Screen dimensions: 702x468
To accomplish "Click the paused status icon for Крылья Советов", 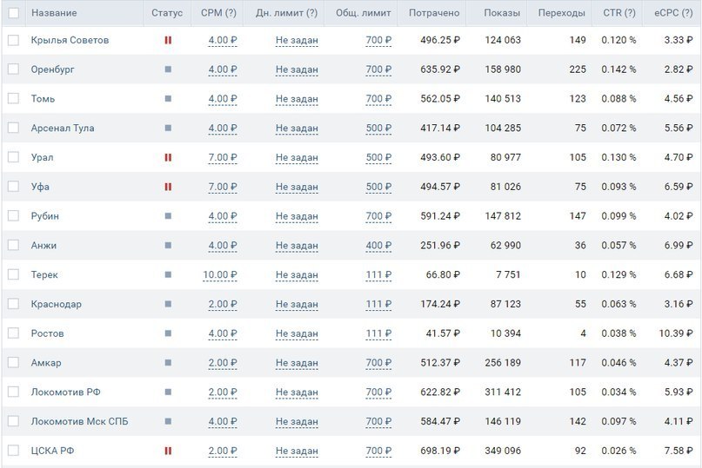I will (168, 40).
